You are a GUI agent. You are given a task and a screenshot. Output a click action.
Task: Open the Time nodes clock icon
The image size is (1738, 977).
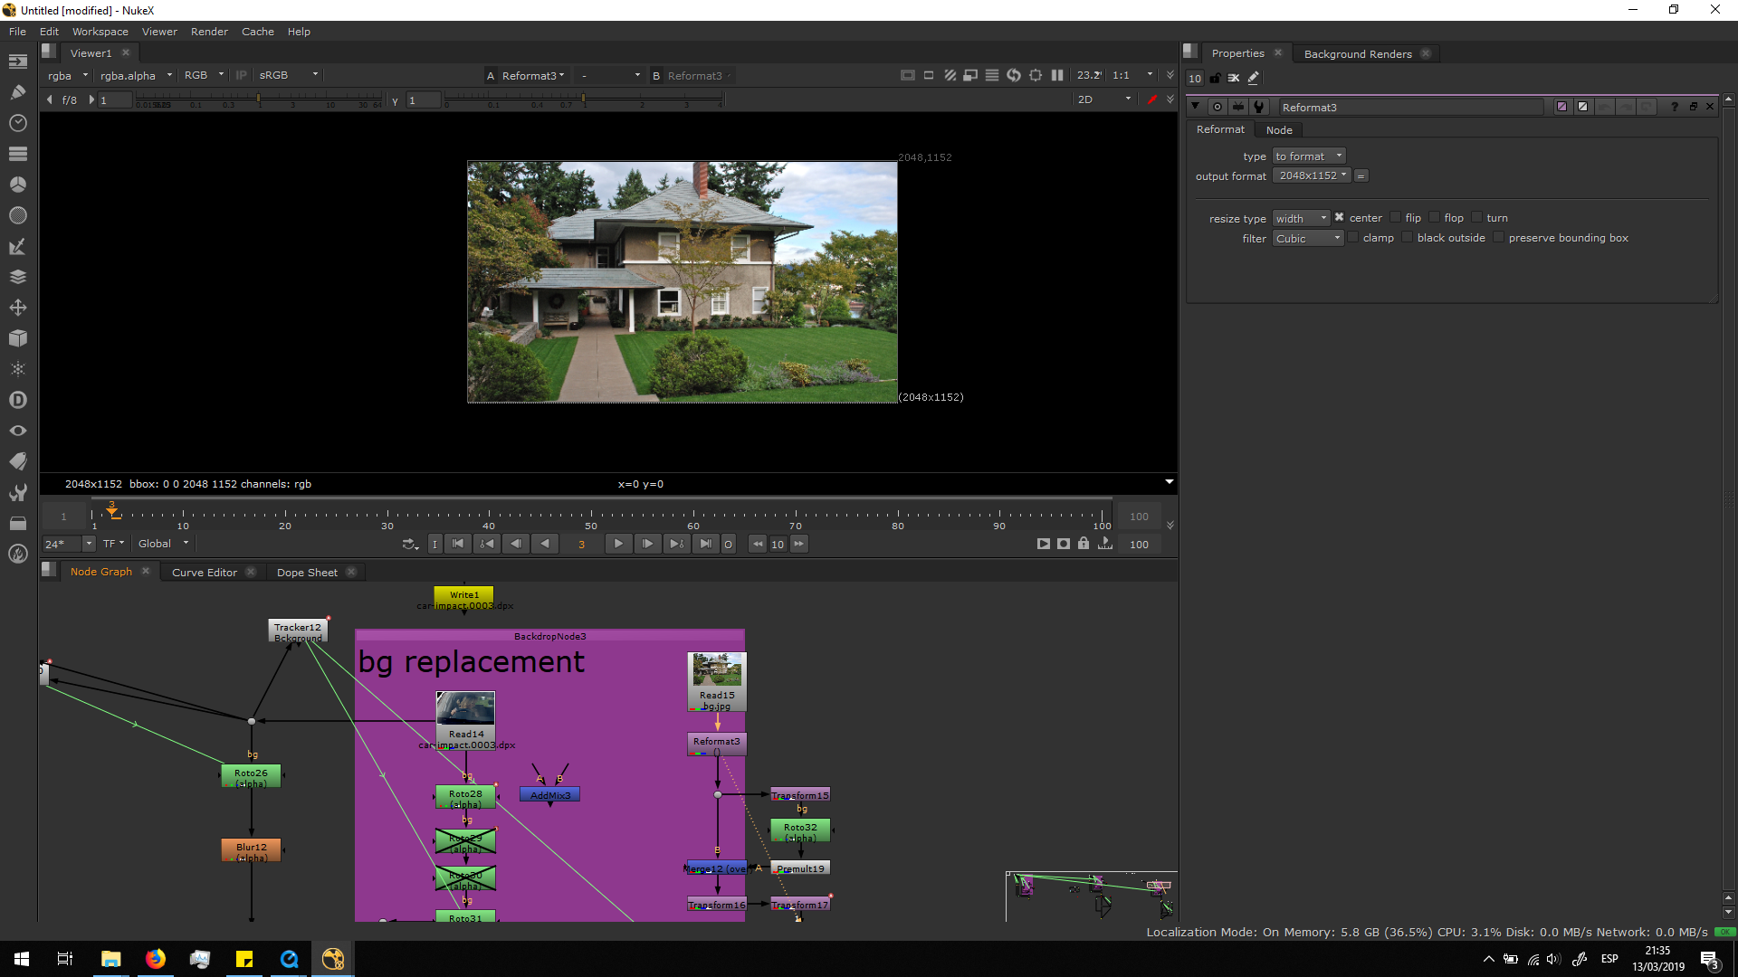click(x=17, y=123)
